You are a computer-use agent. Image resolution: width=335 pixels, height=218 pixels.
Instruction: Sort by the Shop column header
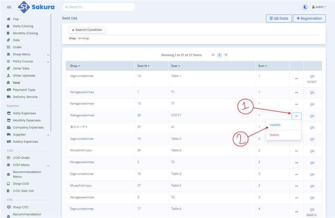click(75, 66)
